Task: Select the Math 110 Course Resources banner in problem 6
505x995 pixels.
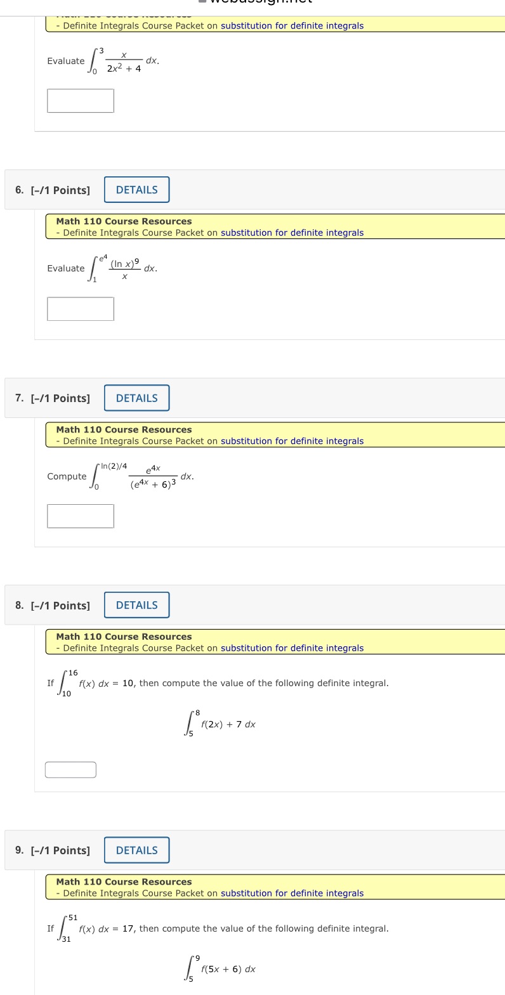Action: click(x=123, y=221)
